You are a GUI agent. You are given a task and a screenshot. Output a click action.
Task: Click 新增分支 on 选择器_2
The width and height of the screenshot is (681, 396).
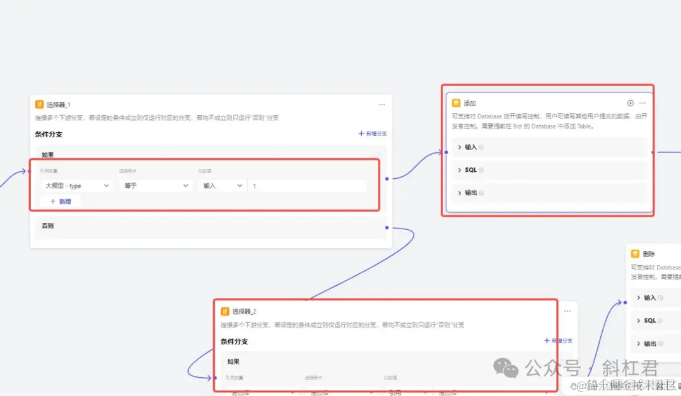pyautogui.click(x=559, y=341)
